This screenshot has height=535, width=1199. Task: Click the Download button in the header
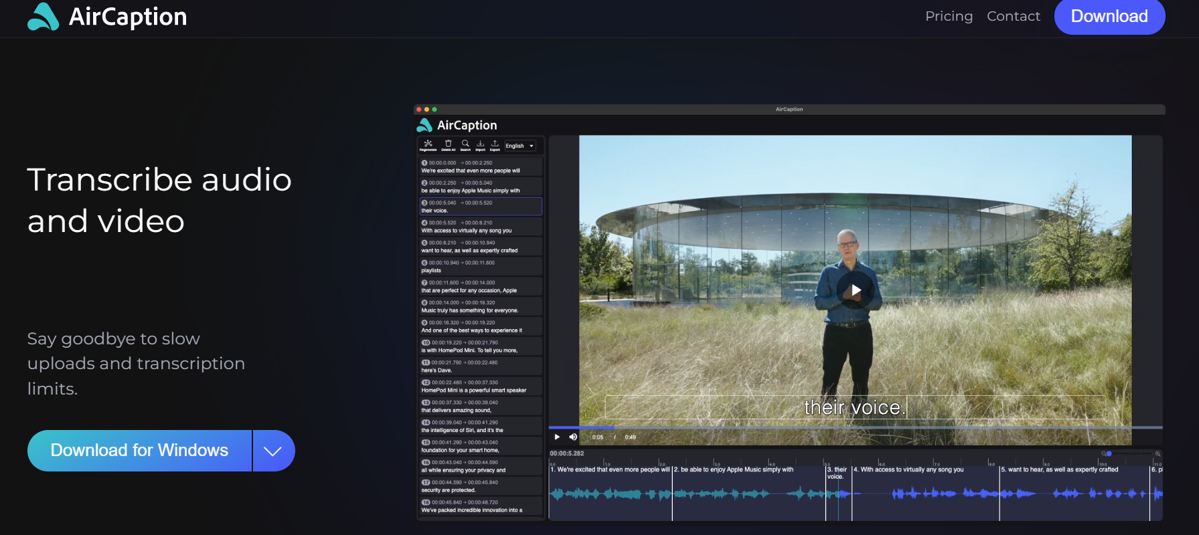tap(1109, 16)
